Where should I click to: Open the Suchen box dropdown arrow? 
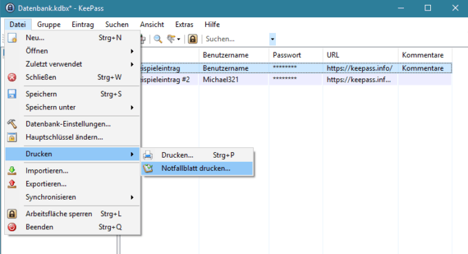point(273,39)
